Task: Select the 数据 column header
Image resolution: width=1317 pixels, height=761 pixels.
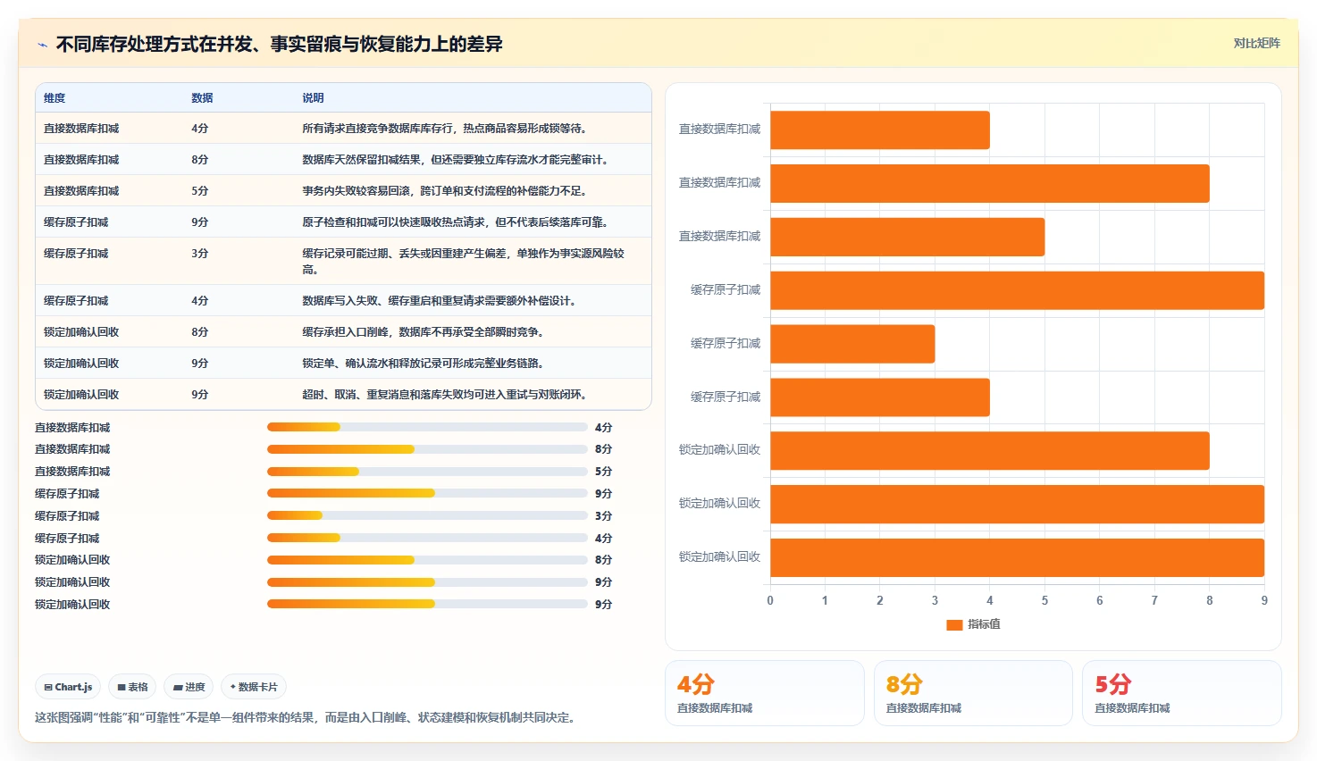Action: coord(202,98)
